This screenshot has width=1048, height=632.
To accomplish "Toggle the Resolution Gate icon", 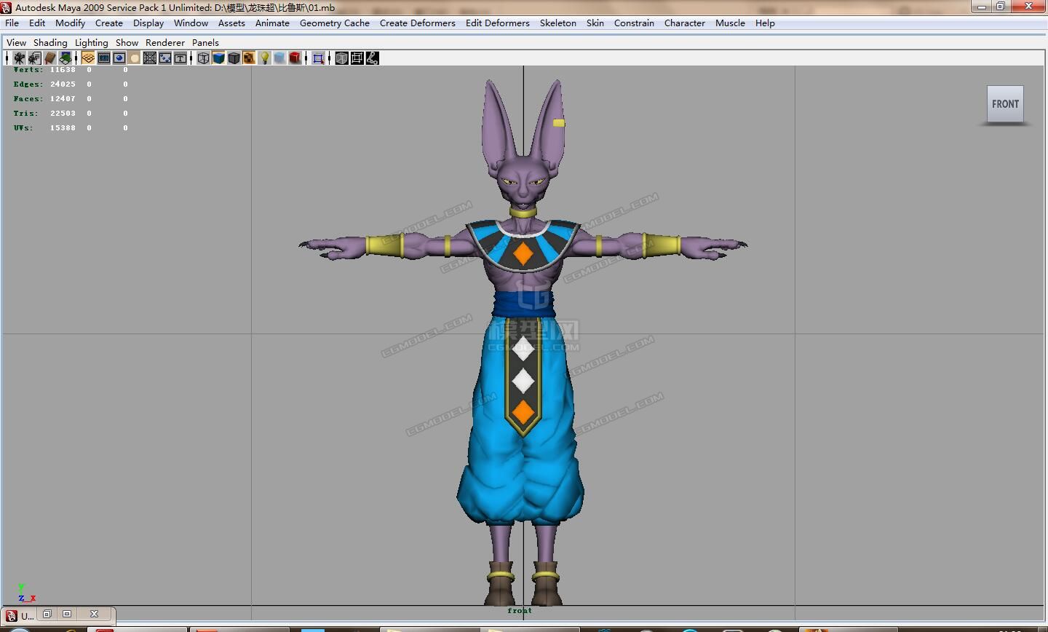I will [119, 58].
